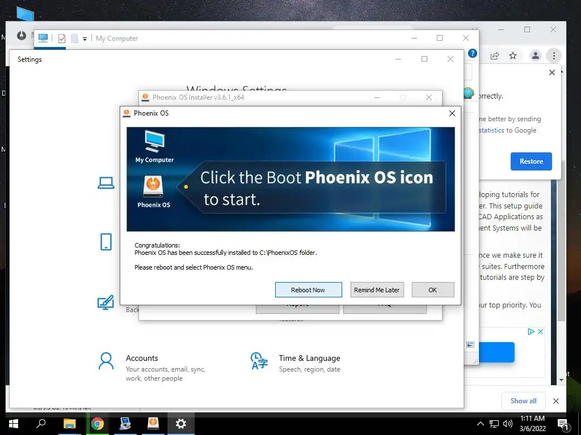The image size is (581, 435).
Task: Open the System laptop icon in Settings
Action: point(106,183)
